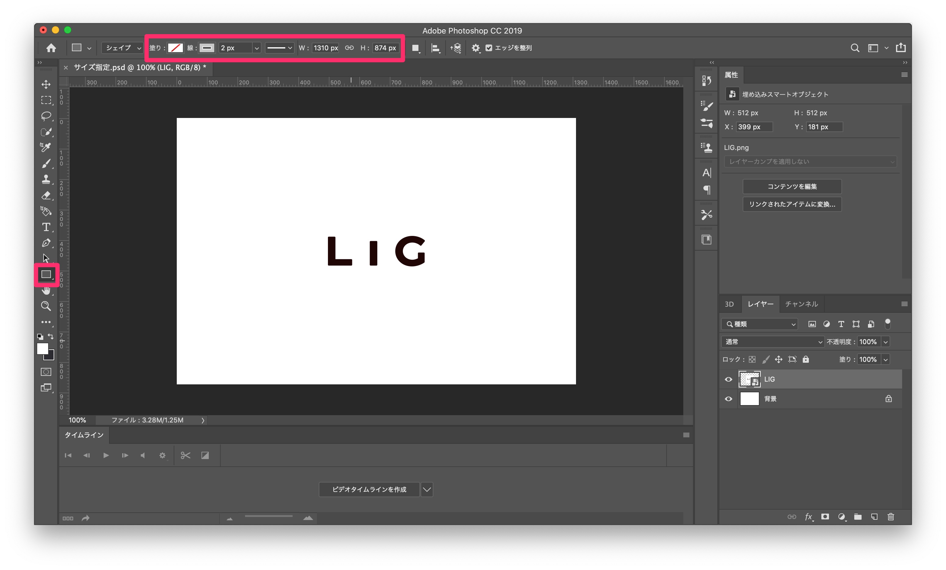The height and width of the screenshot is (570, 946).
Task: Open the シェイプ tool mode dropdown
Action: pos(123,48)
